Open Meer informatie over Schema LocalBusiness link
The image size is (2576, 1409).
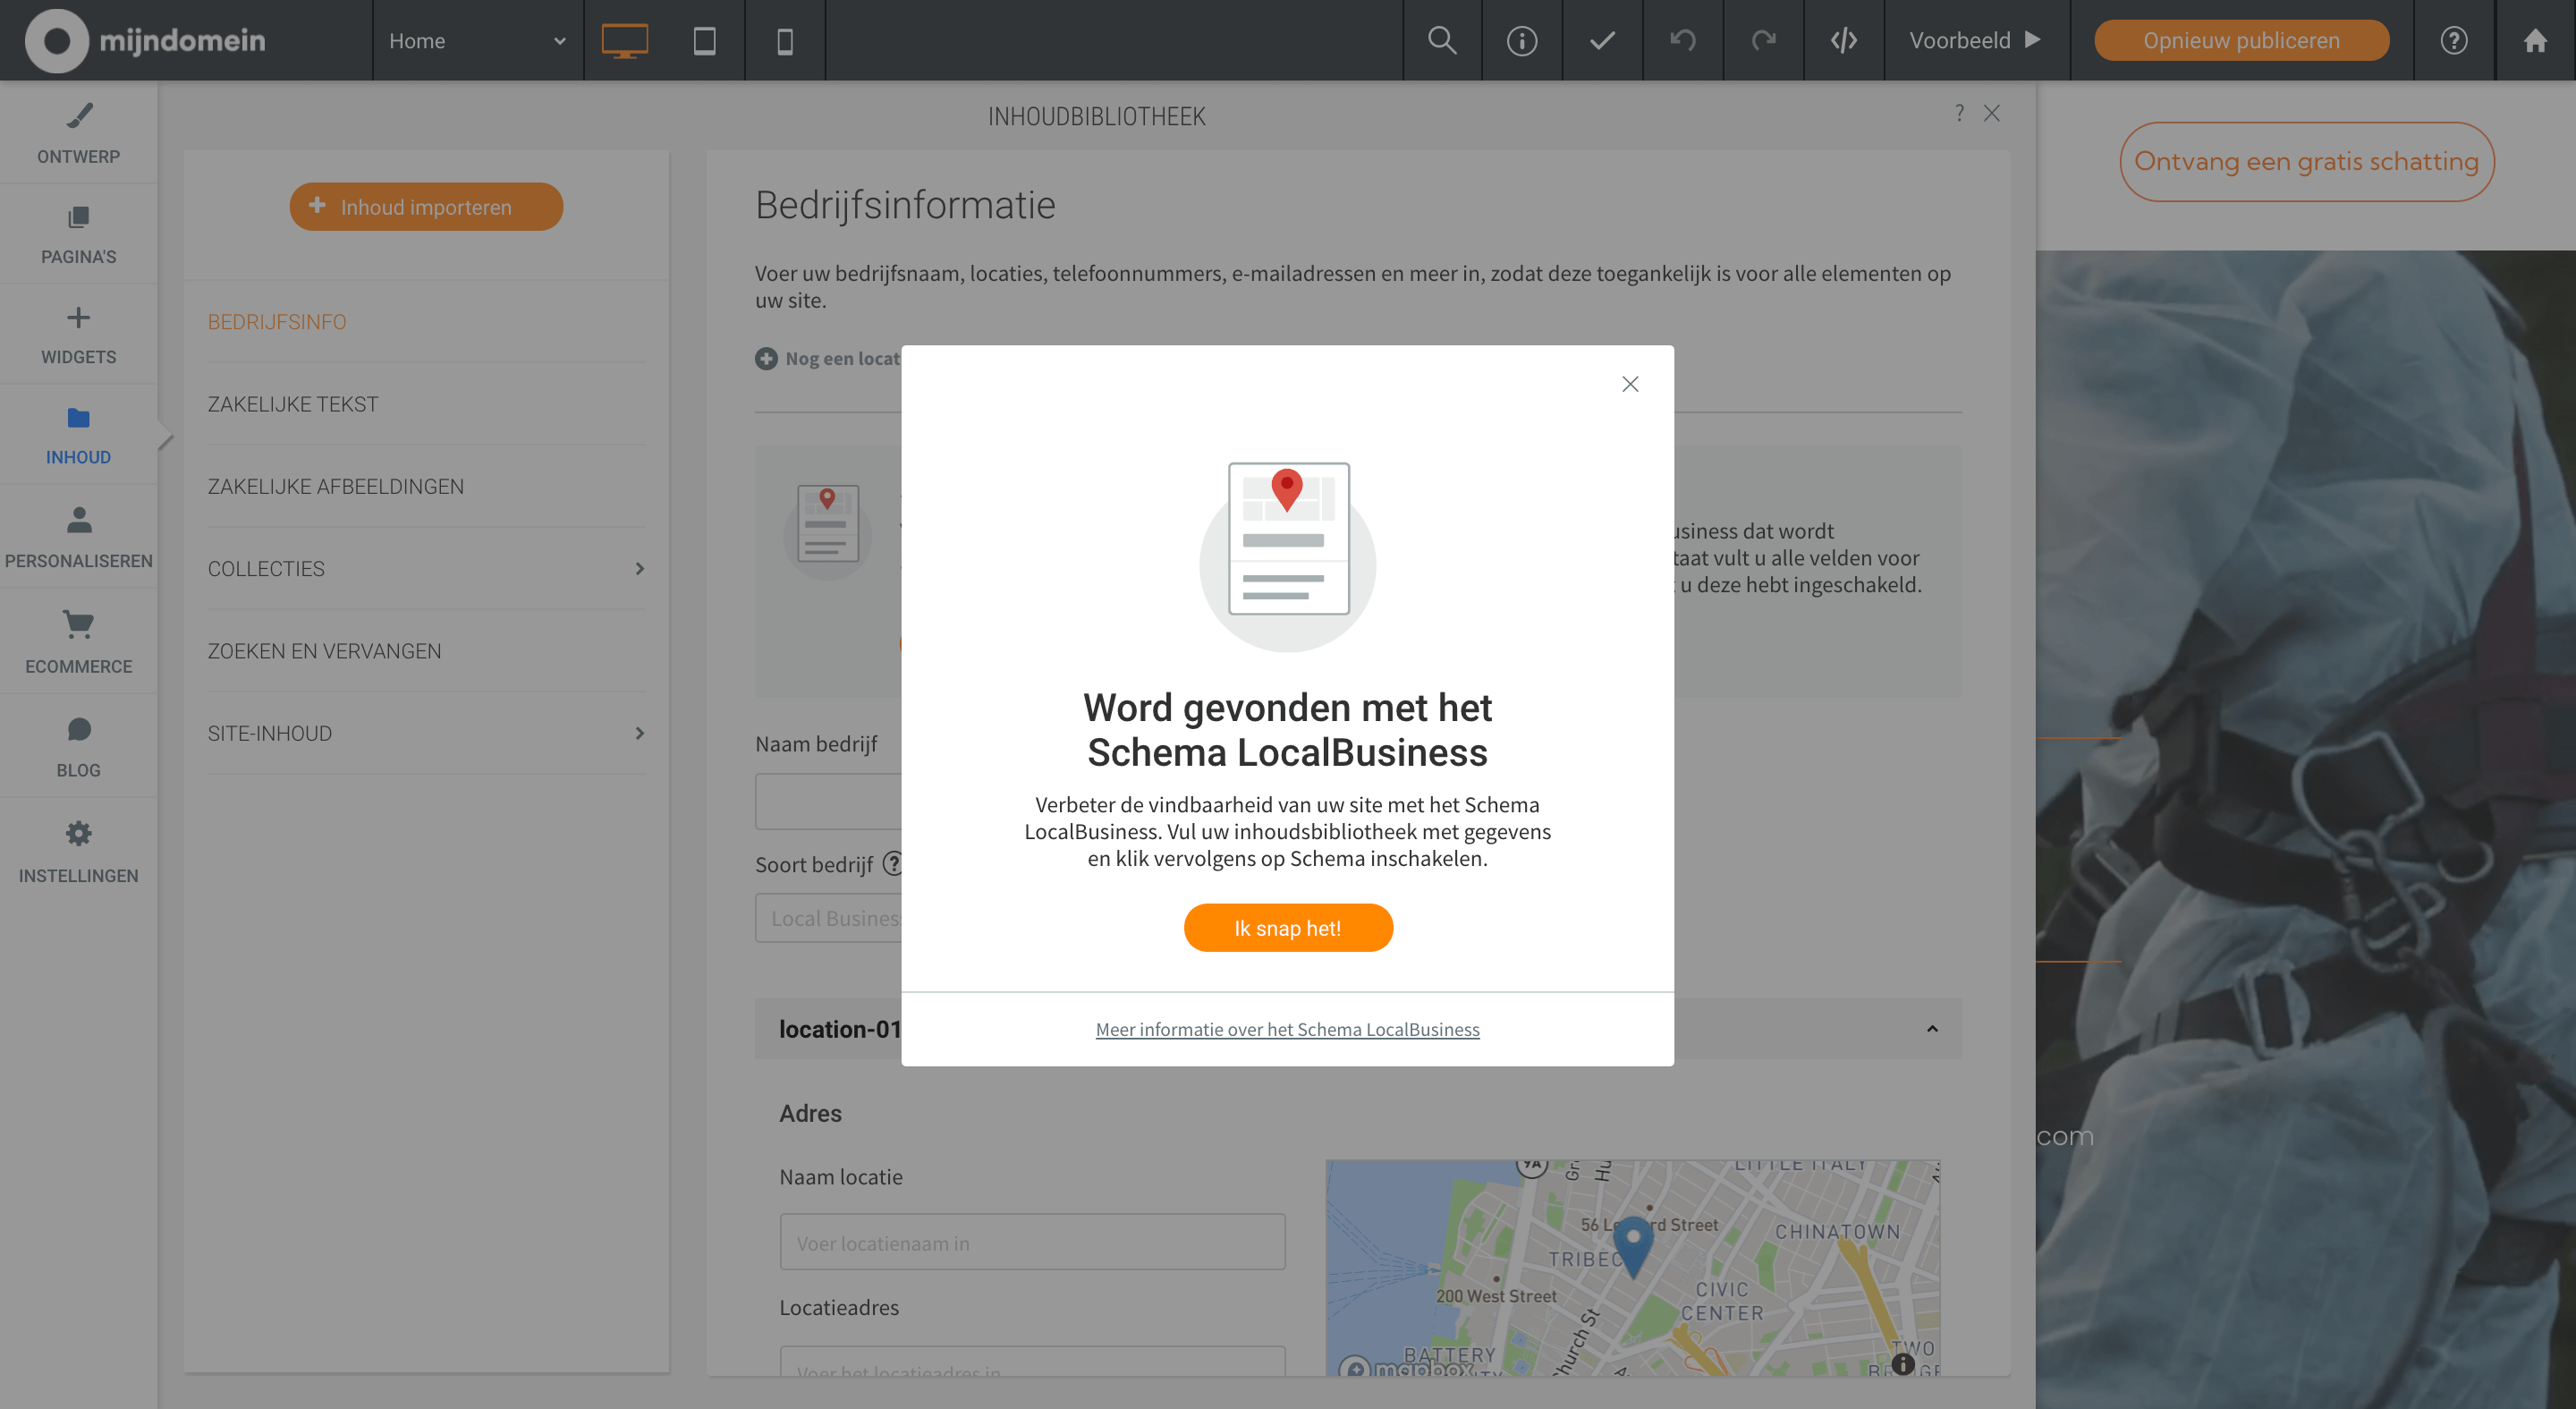coord(1287,1029)
